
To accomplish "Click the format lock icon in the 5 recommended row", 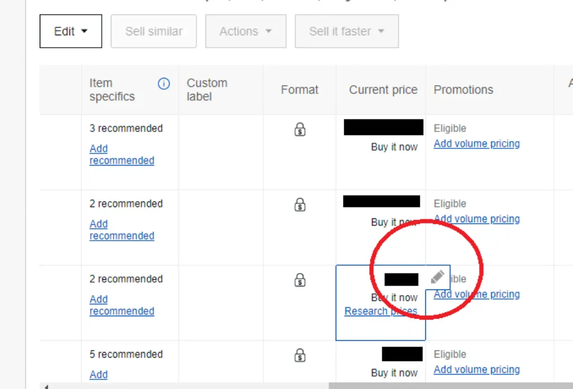I will pos(300,355).
